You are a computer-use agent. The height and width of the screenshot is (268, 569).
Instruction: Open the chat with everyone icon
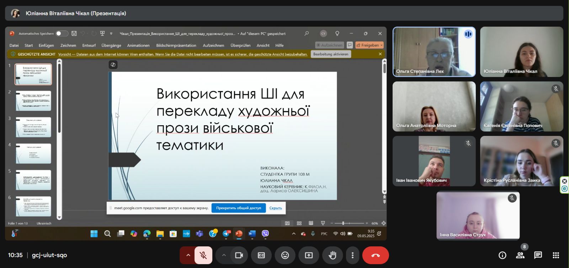pos(538,255)
